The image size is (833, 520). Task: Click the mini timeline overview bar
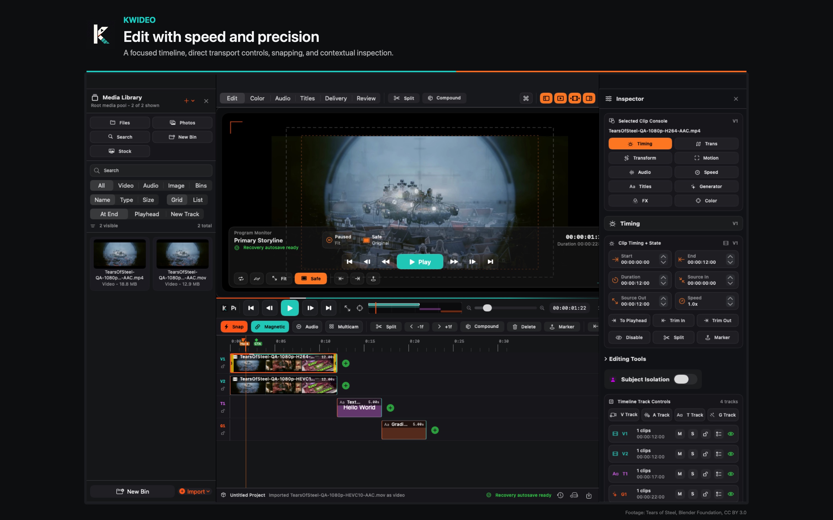coord(415,308)
